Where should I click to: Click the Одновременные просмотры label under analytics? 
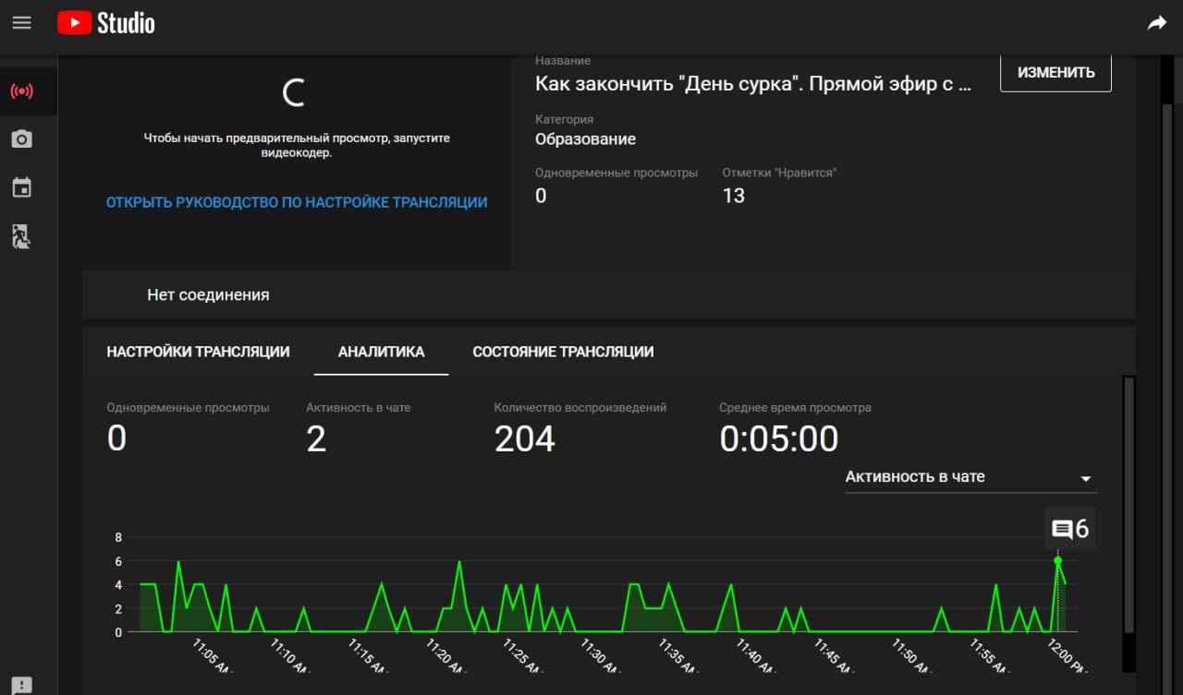tap(189, 407)
